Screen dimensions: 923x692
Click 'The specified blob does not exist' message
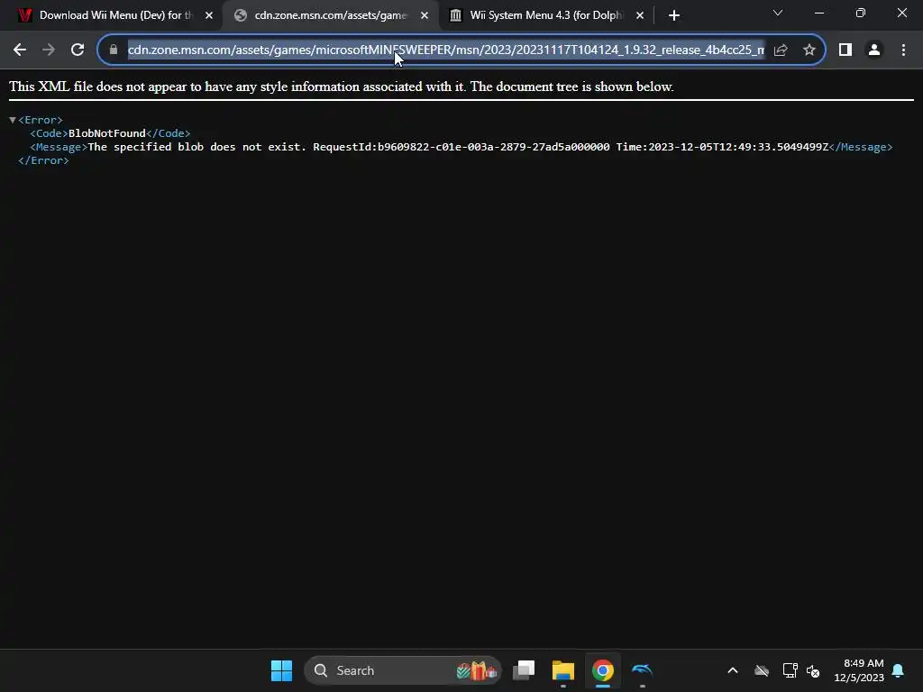(197, 147)
